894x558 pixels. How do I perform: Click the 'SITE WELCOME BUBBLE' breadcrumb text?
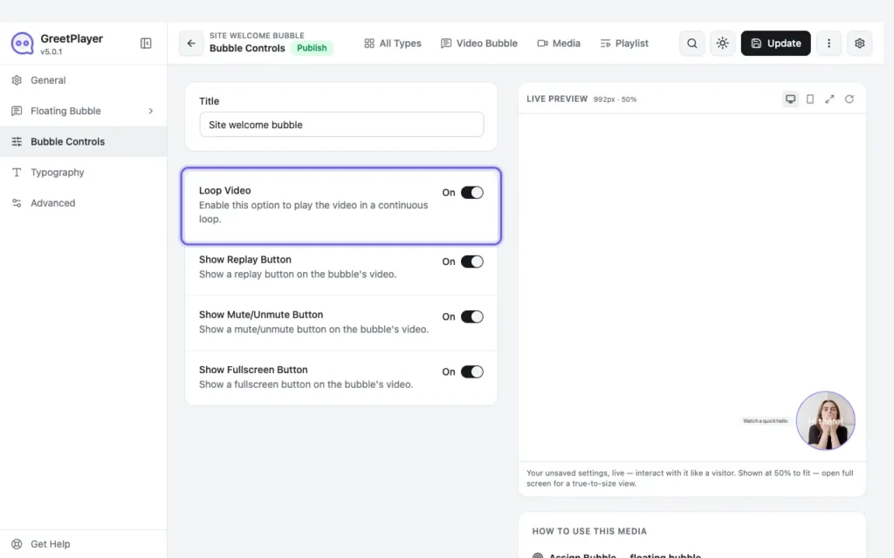point(257,35)
